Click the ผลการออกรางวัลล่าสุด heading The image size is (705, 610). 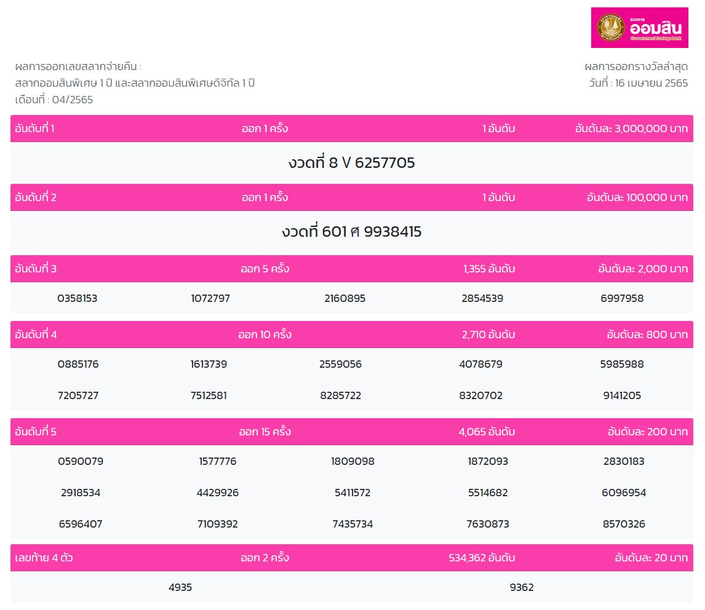click(x=636, y=66)
